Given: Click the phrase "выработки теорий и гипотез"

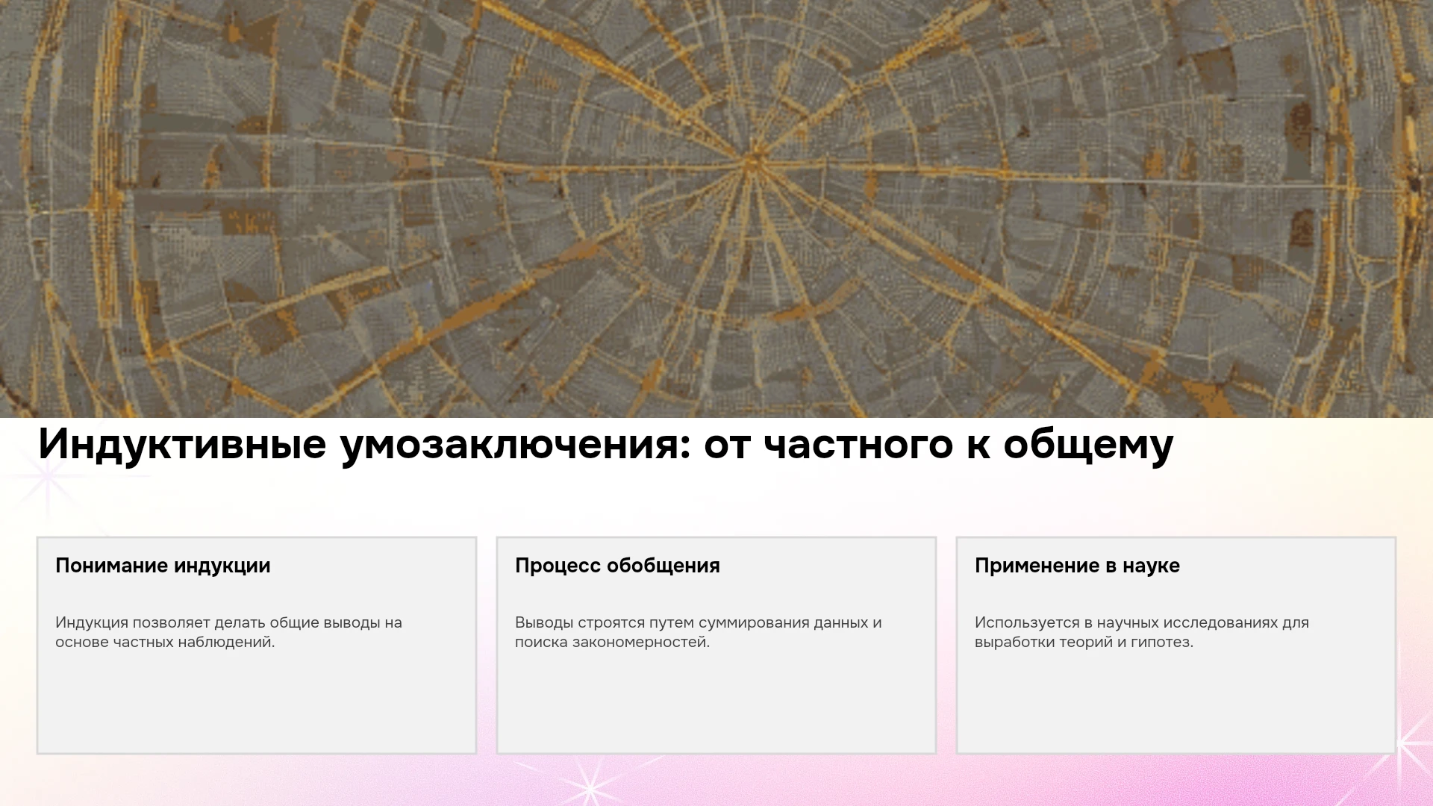Looking at the screenshot, I should (x=1084, y=642).
